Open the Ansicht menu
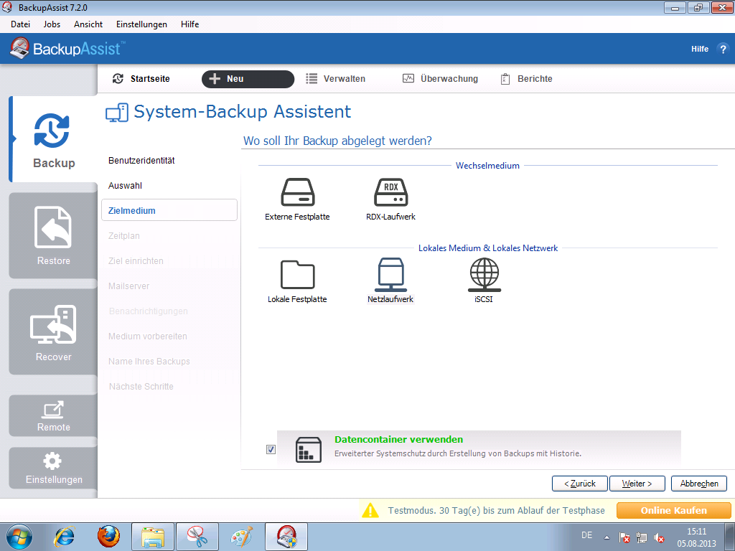The width and height of the screenshot is (735, 551). coord(88,24)
